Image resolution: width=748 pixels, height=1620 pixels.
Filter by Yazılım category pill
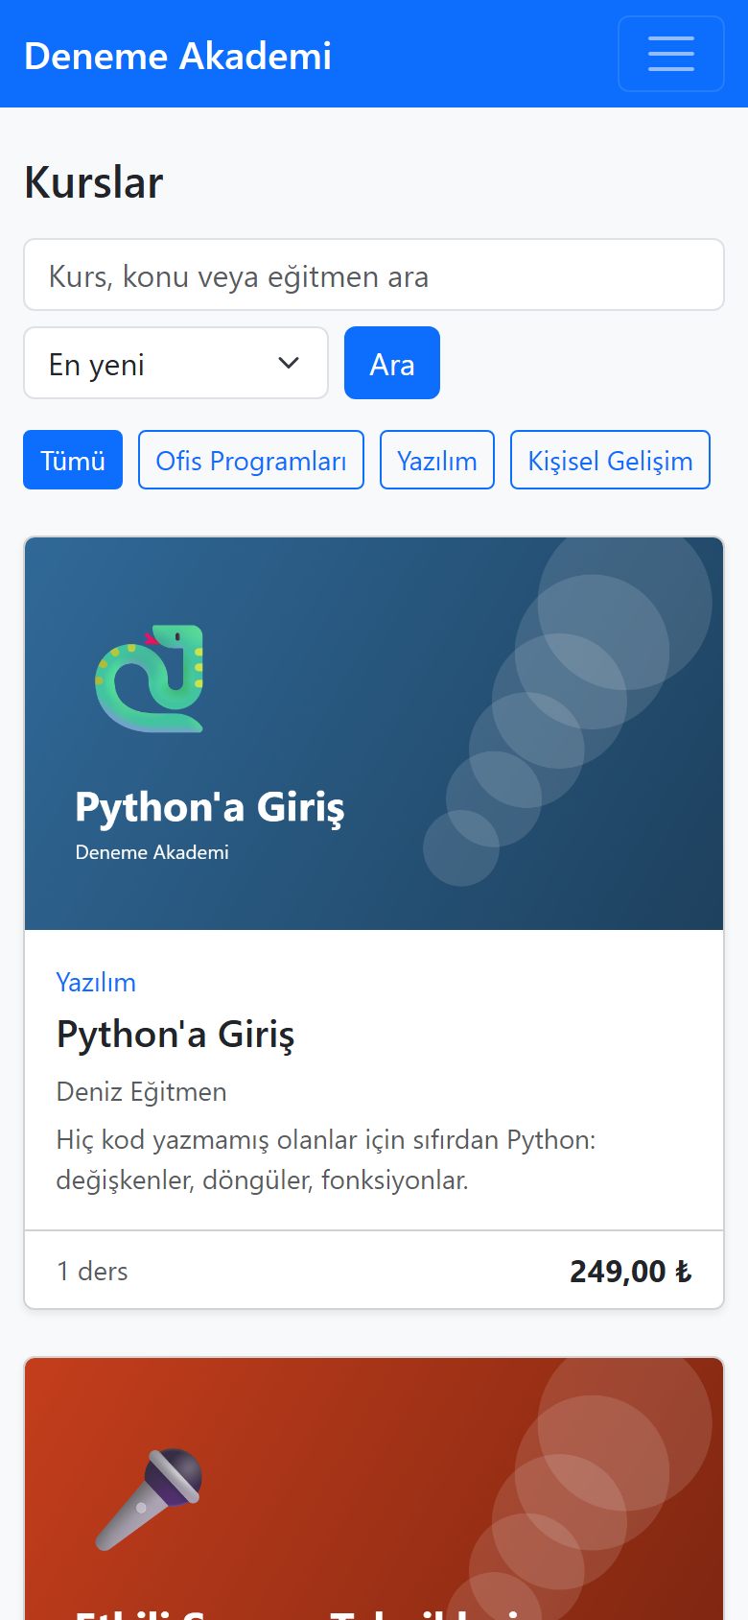[437, 460]
